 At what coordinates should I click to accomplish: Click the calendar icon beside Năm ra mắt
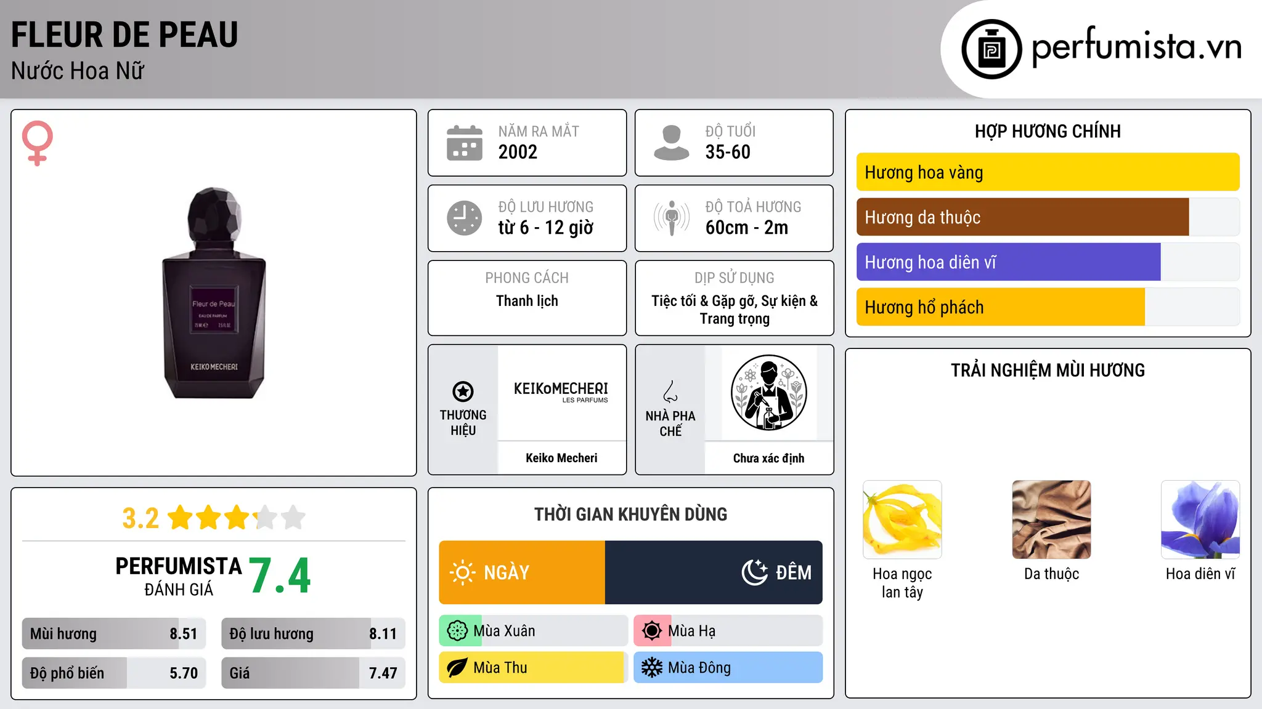[x=465, y=143]
